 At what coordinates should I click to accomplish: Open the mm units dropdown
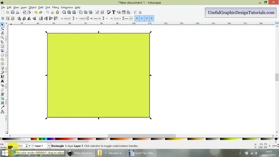point(131,18)
